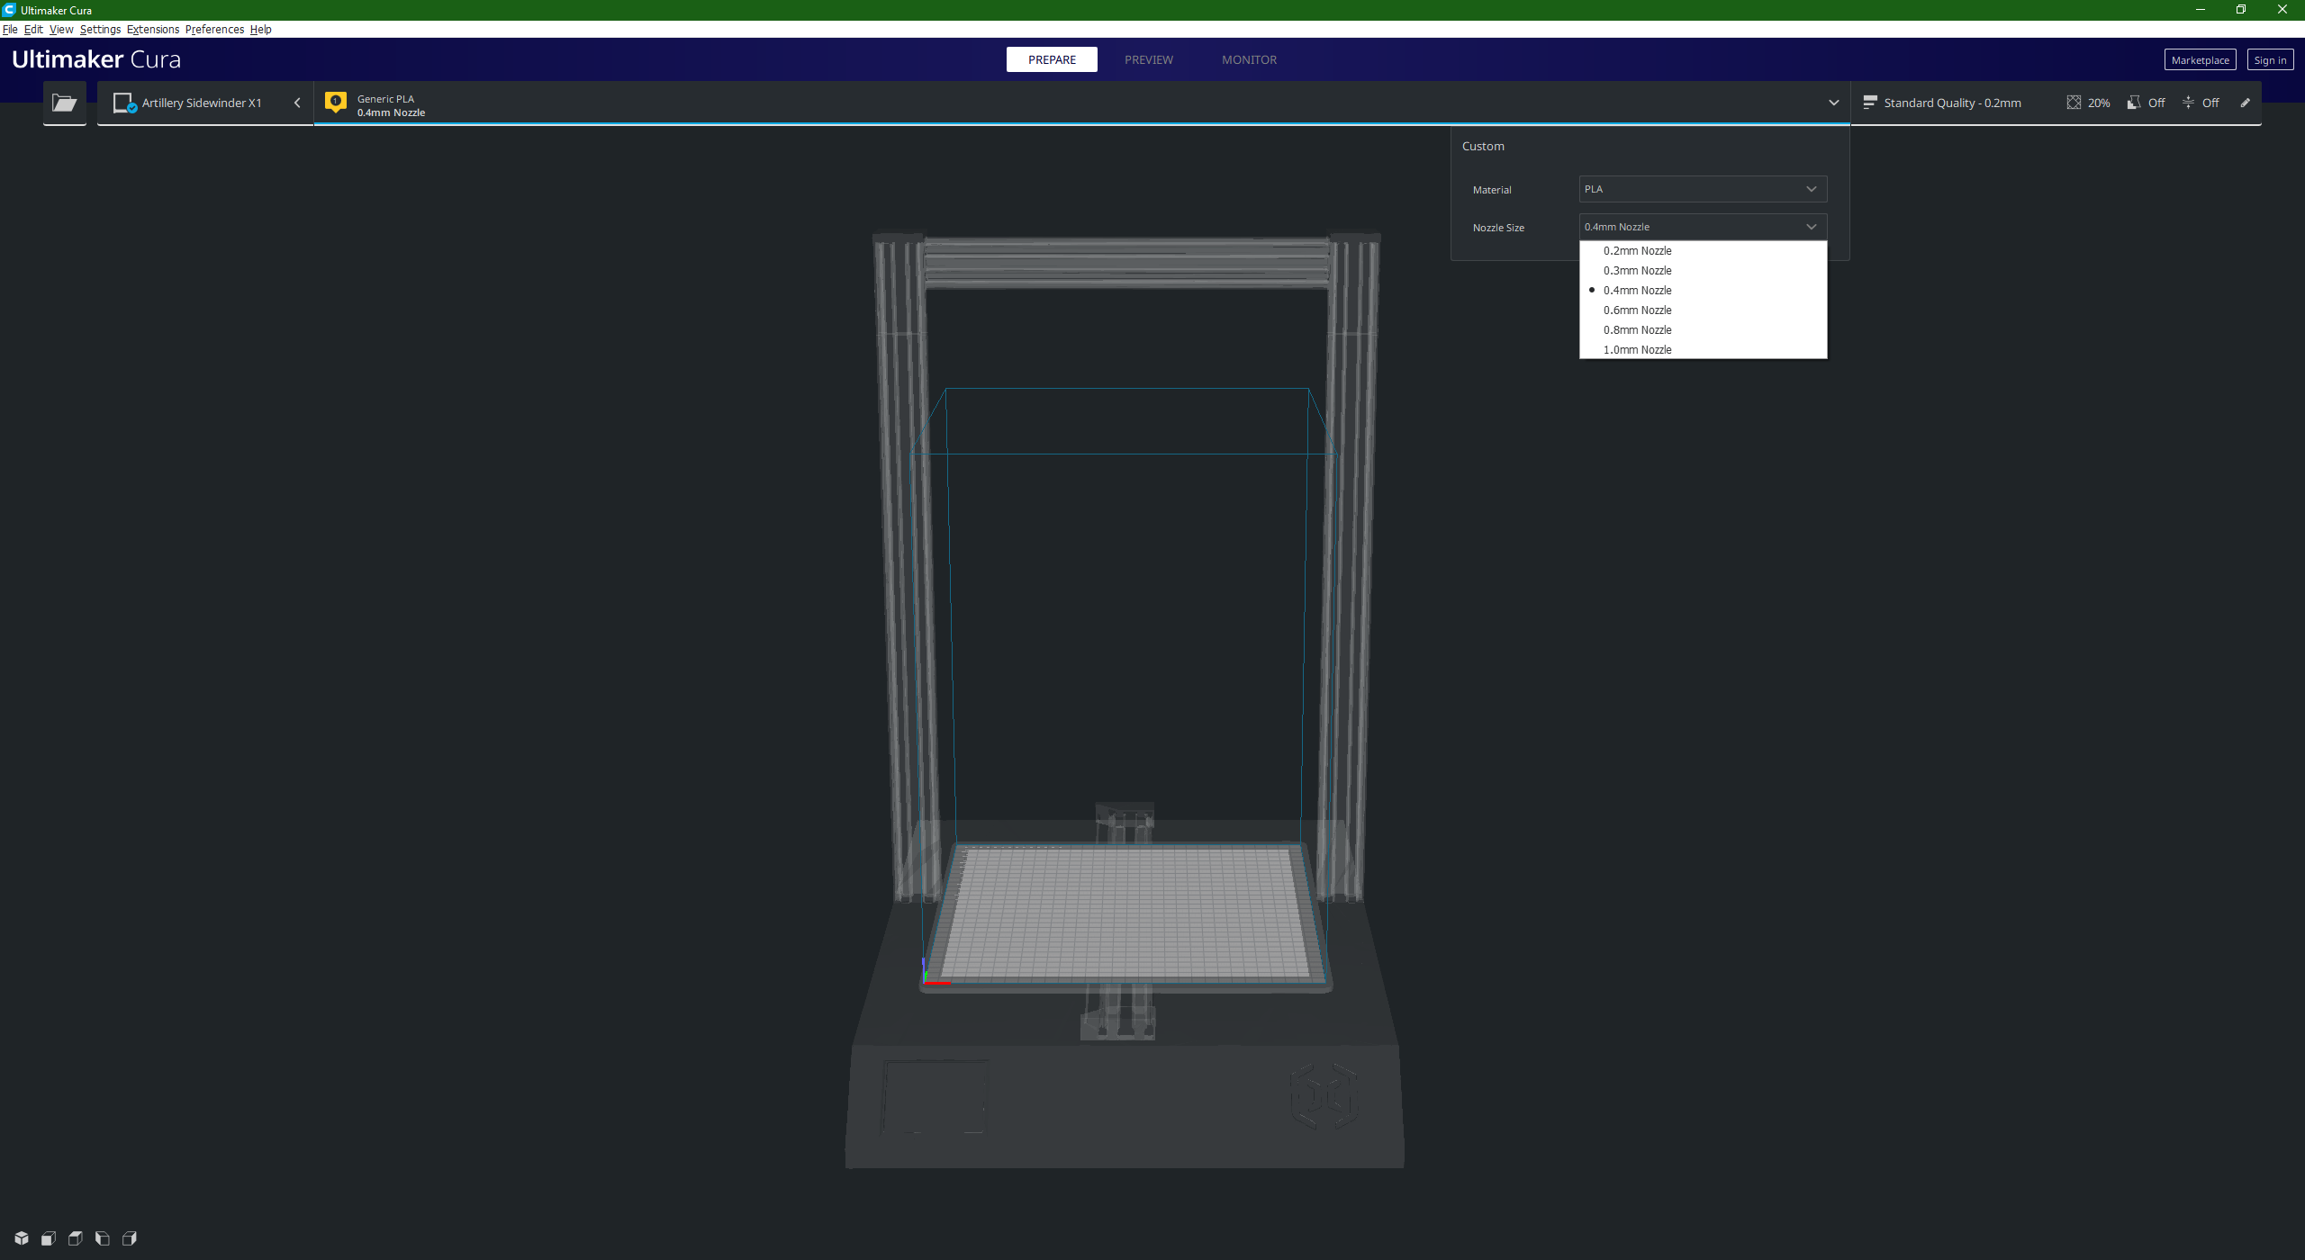This screenshot has width=2305, height=1260.
Task: Click Standard Quality - 0.2mm profile text
Action: pyautogui.click(x=1952, y=103)
